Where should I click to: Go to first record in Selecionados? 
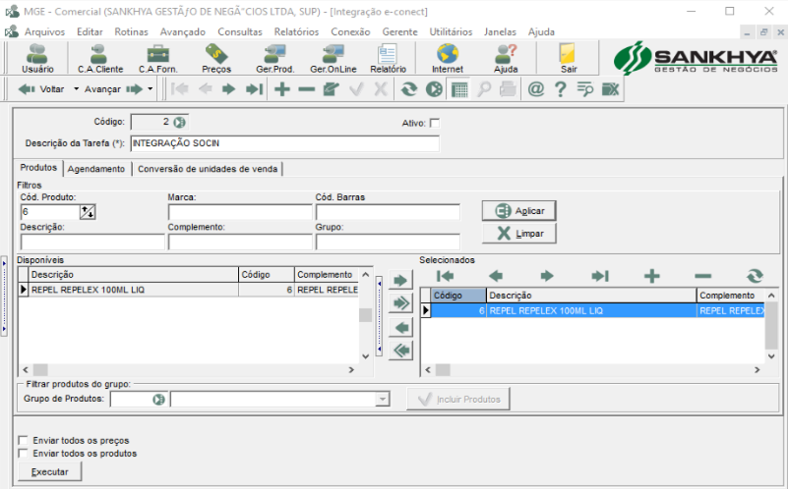tap(446, 276)
